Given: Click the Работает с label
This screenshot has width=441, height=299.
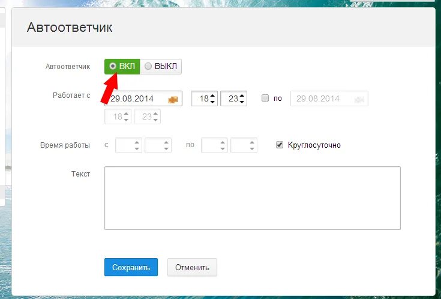Looking at the screenshot, I should [x=71, y=95].
